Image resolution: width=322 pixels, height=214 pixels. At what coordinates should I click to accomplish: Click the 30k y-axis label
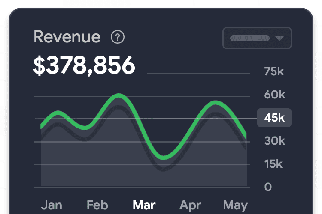coord(274,141)
